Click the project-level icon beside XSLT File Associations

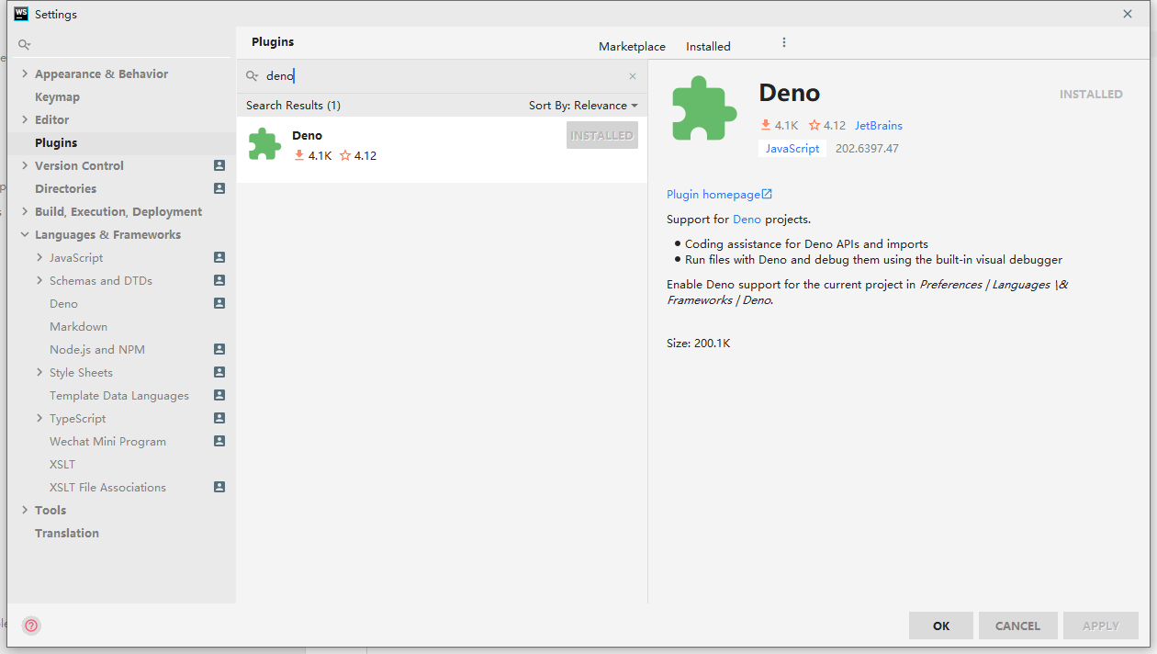219,487
